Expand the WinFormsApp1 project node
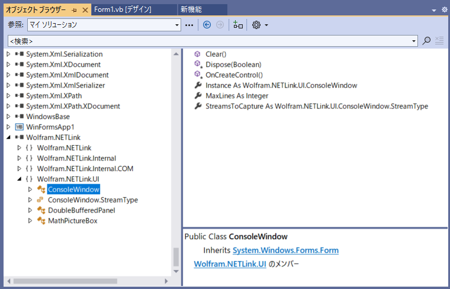 [x=8, y=127]
